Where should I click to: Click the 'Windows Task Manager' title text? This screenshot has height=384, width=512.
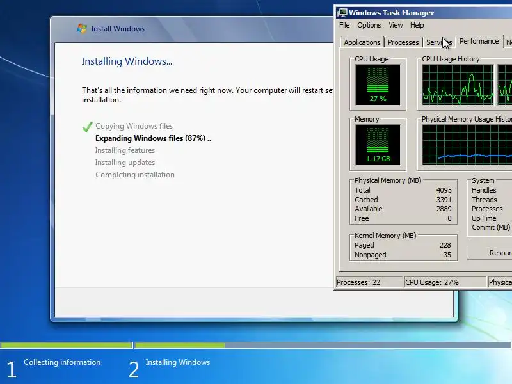click(x=391, y=13)
